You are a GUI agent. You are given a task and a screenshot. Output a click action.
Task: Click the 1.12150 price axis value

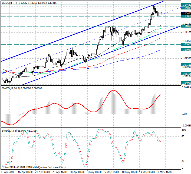coord(187,24)
